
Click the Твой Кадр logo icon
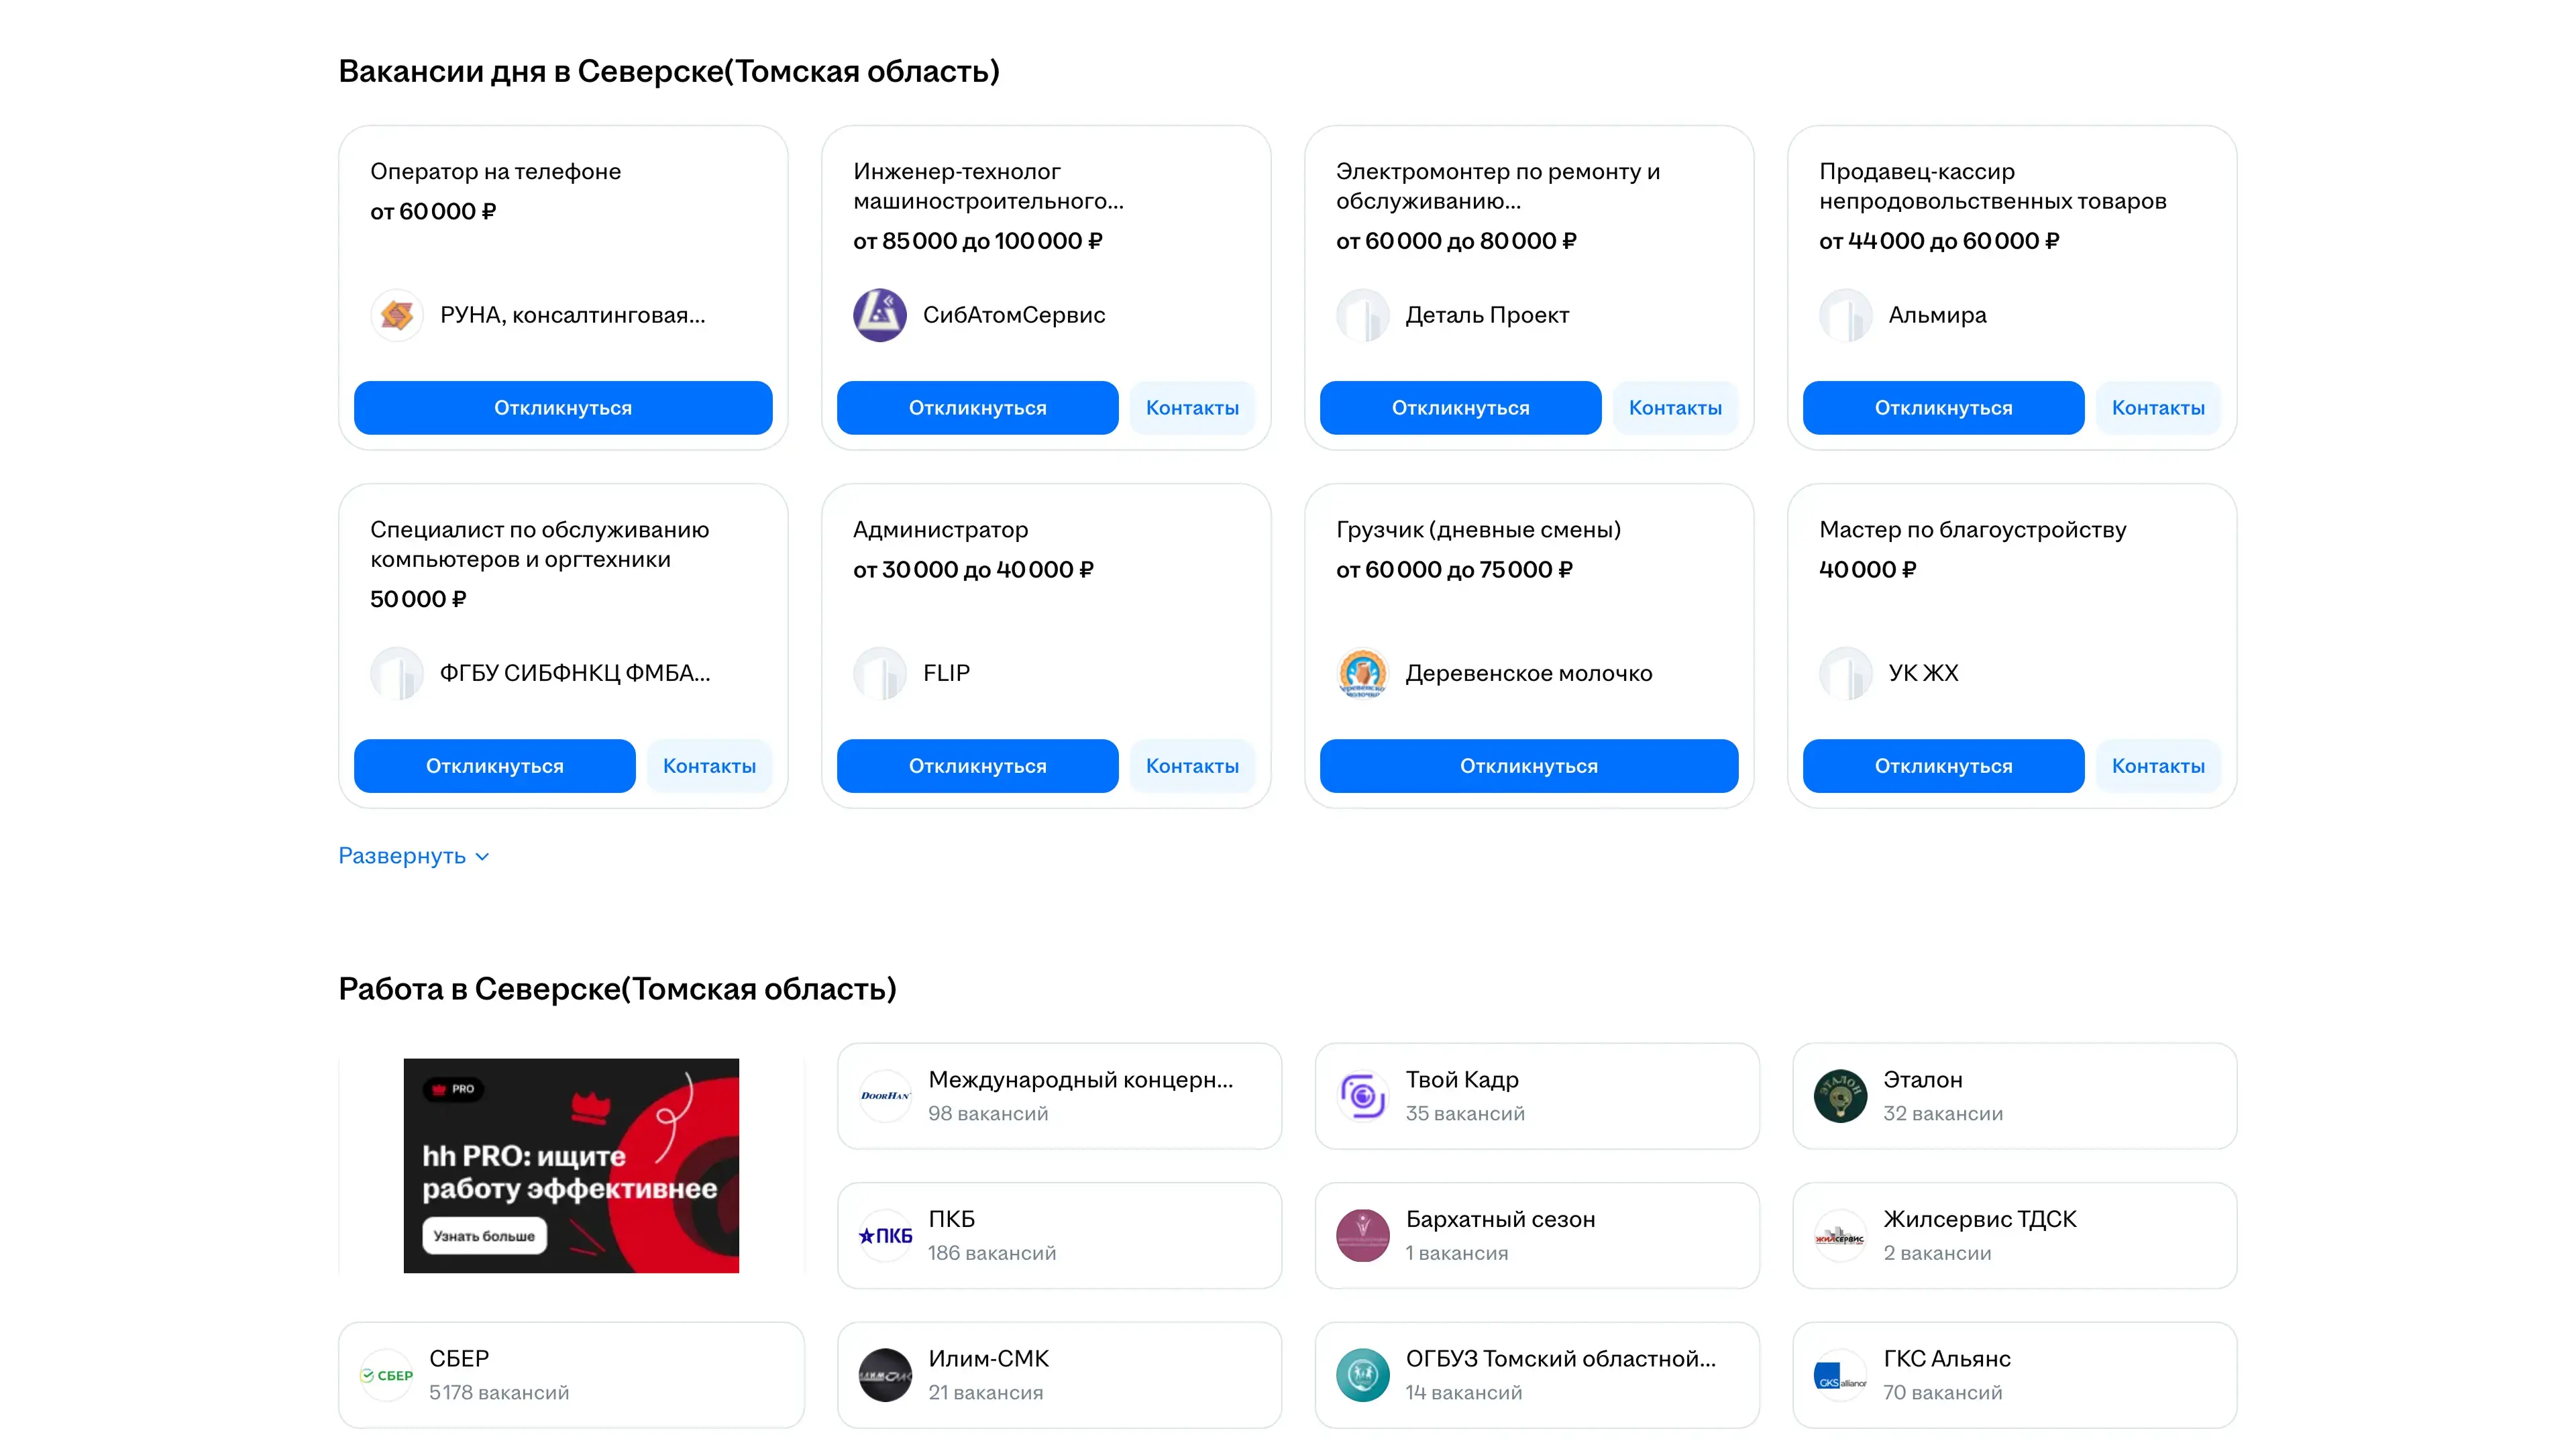coord(1362,1096)
